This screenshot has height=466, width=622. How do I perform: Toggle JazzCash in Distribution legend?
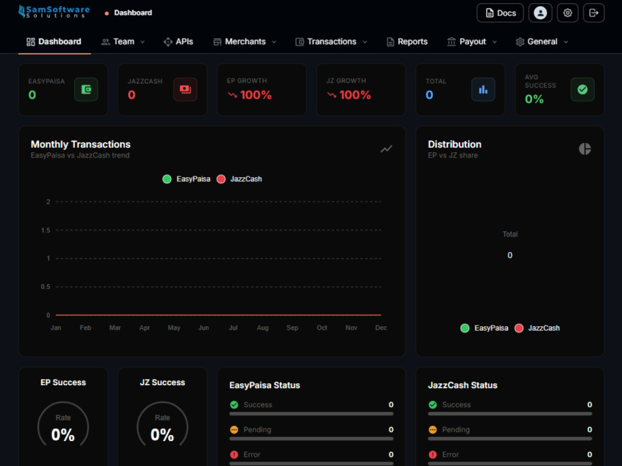click(537, 328)
